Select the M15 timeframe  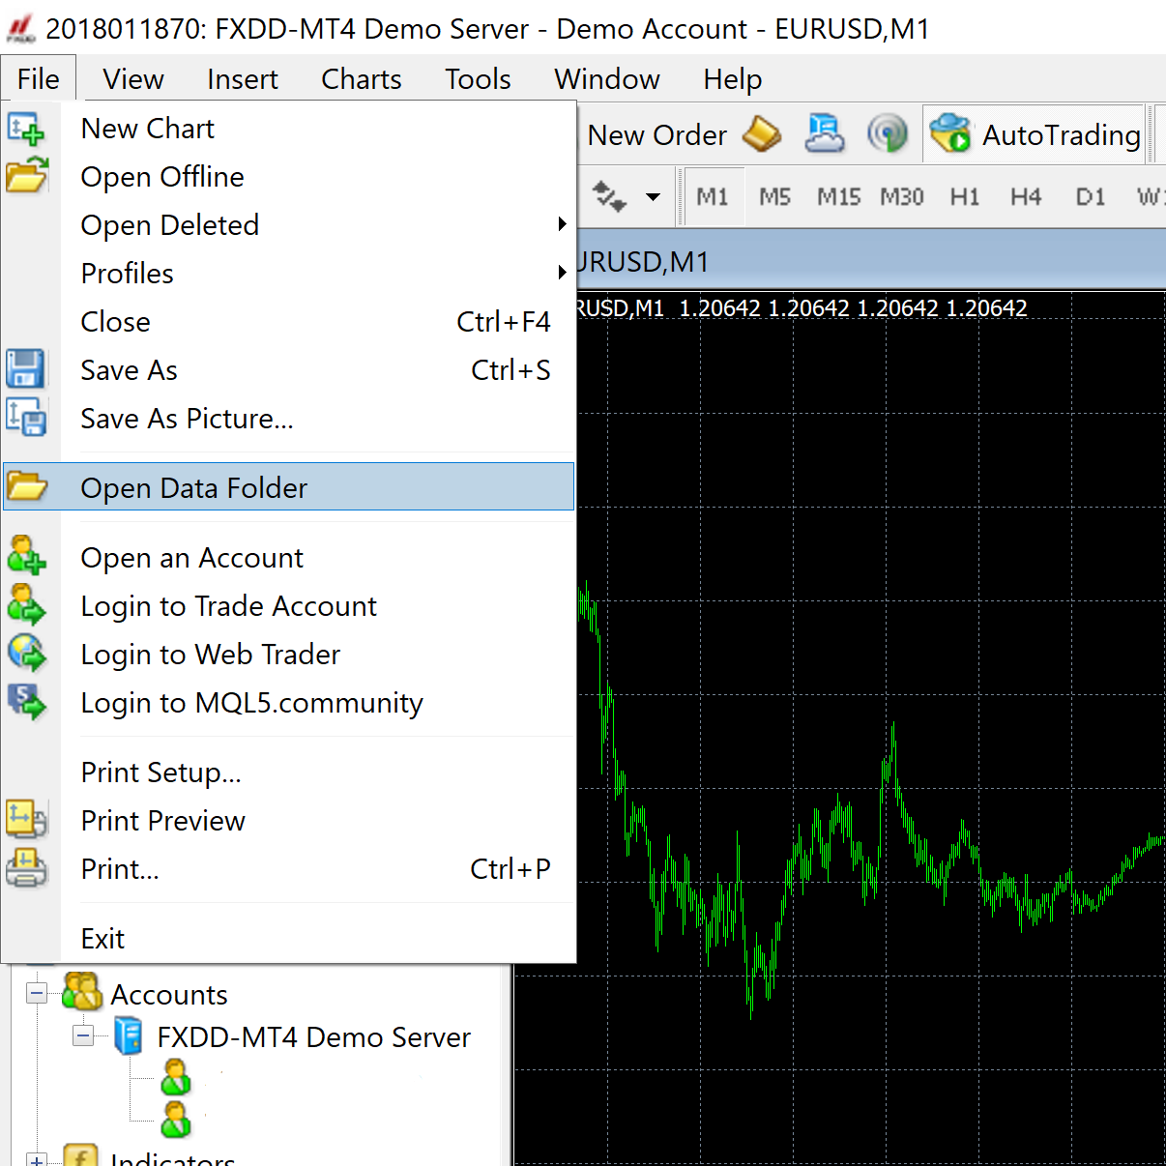838,197
